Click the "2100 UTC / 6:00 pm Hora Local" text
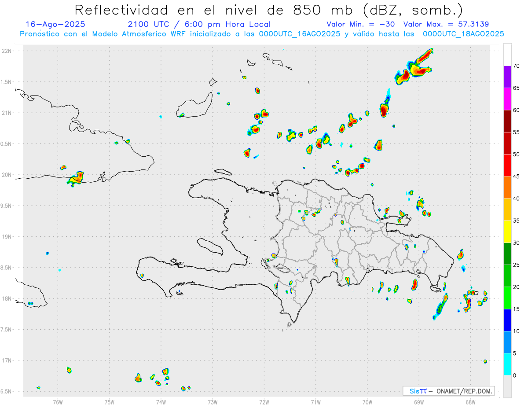 (x=199, y=24)
